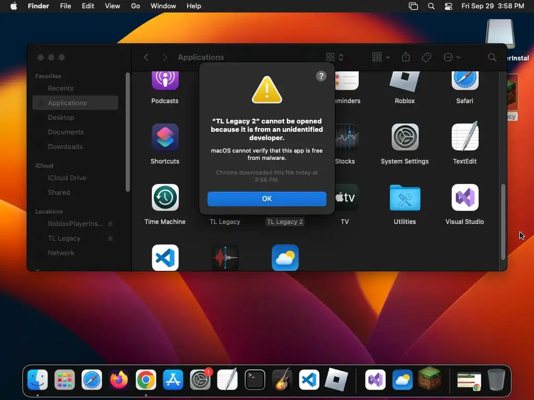
Task: Select the Time Machine app icon
Action: click(165, 197)
